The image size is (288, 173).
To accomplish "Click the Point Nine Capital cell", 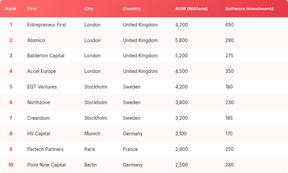I will click(x=46, y=165).
